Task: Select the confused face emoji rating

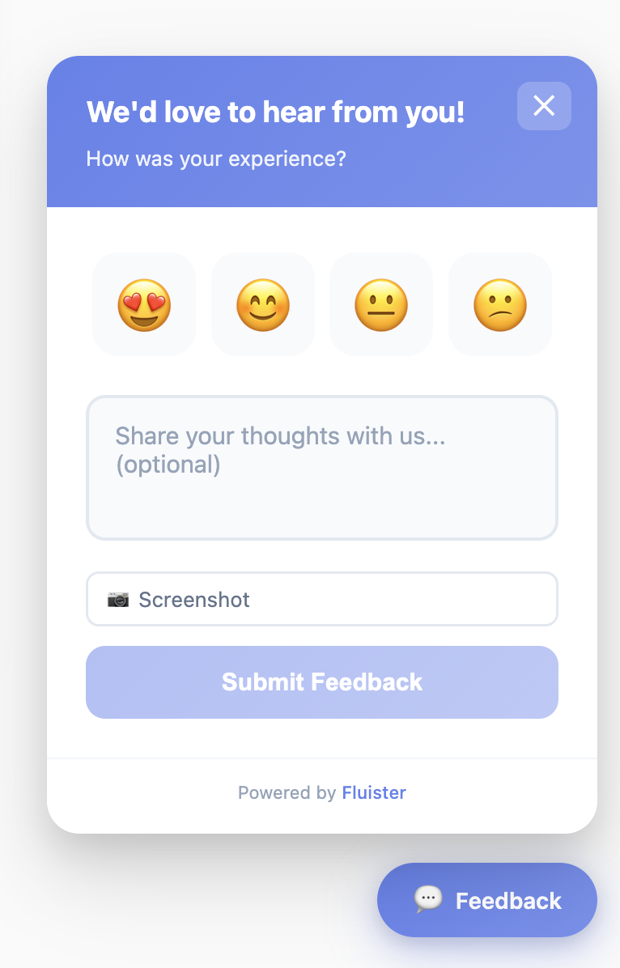Action: tap(500, 305)
